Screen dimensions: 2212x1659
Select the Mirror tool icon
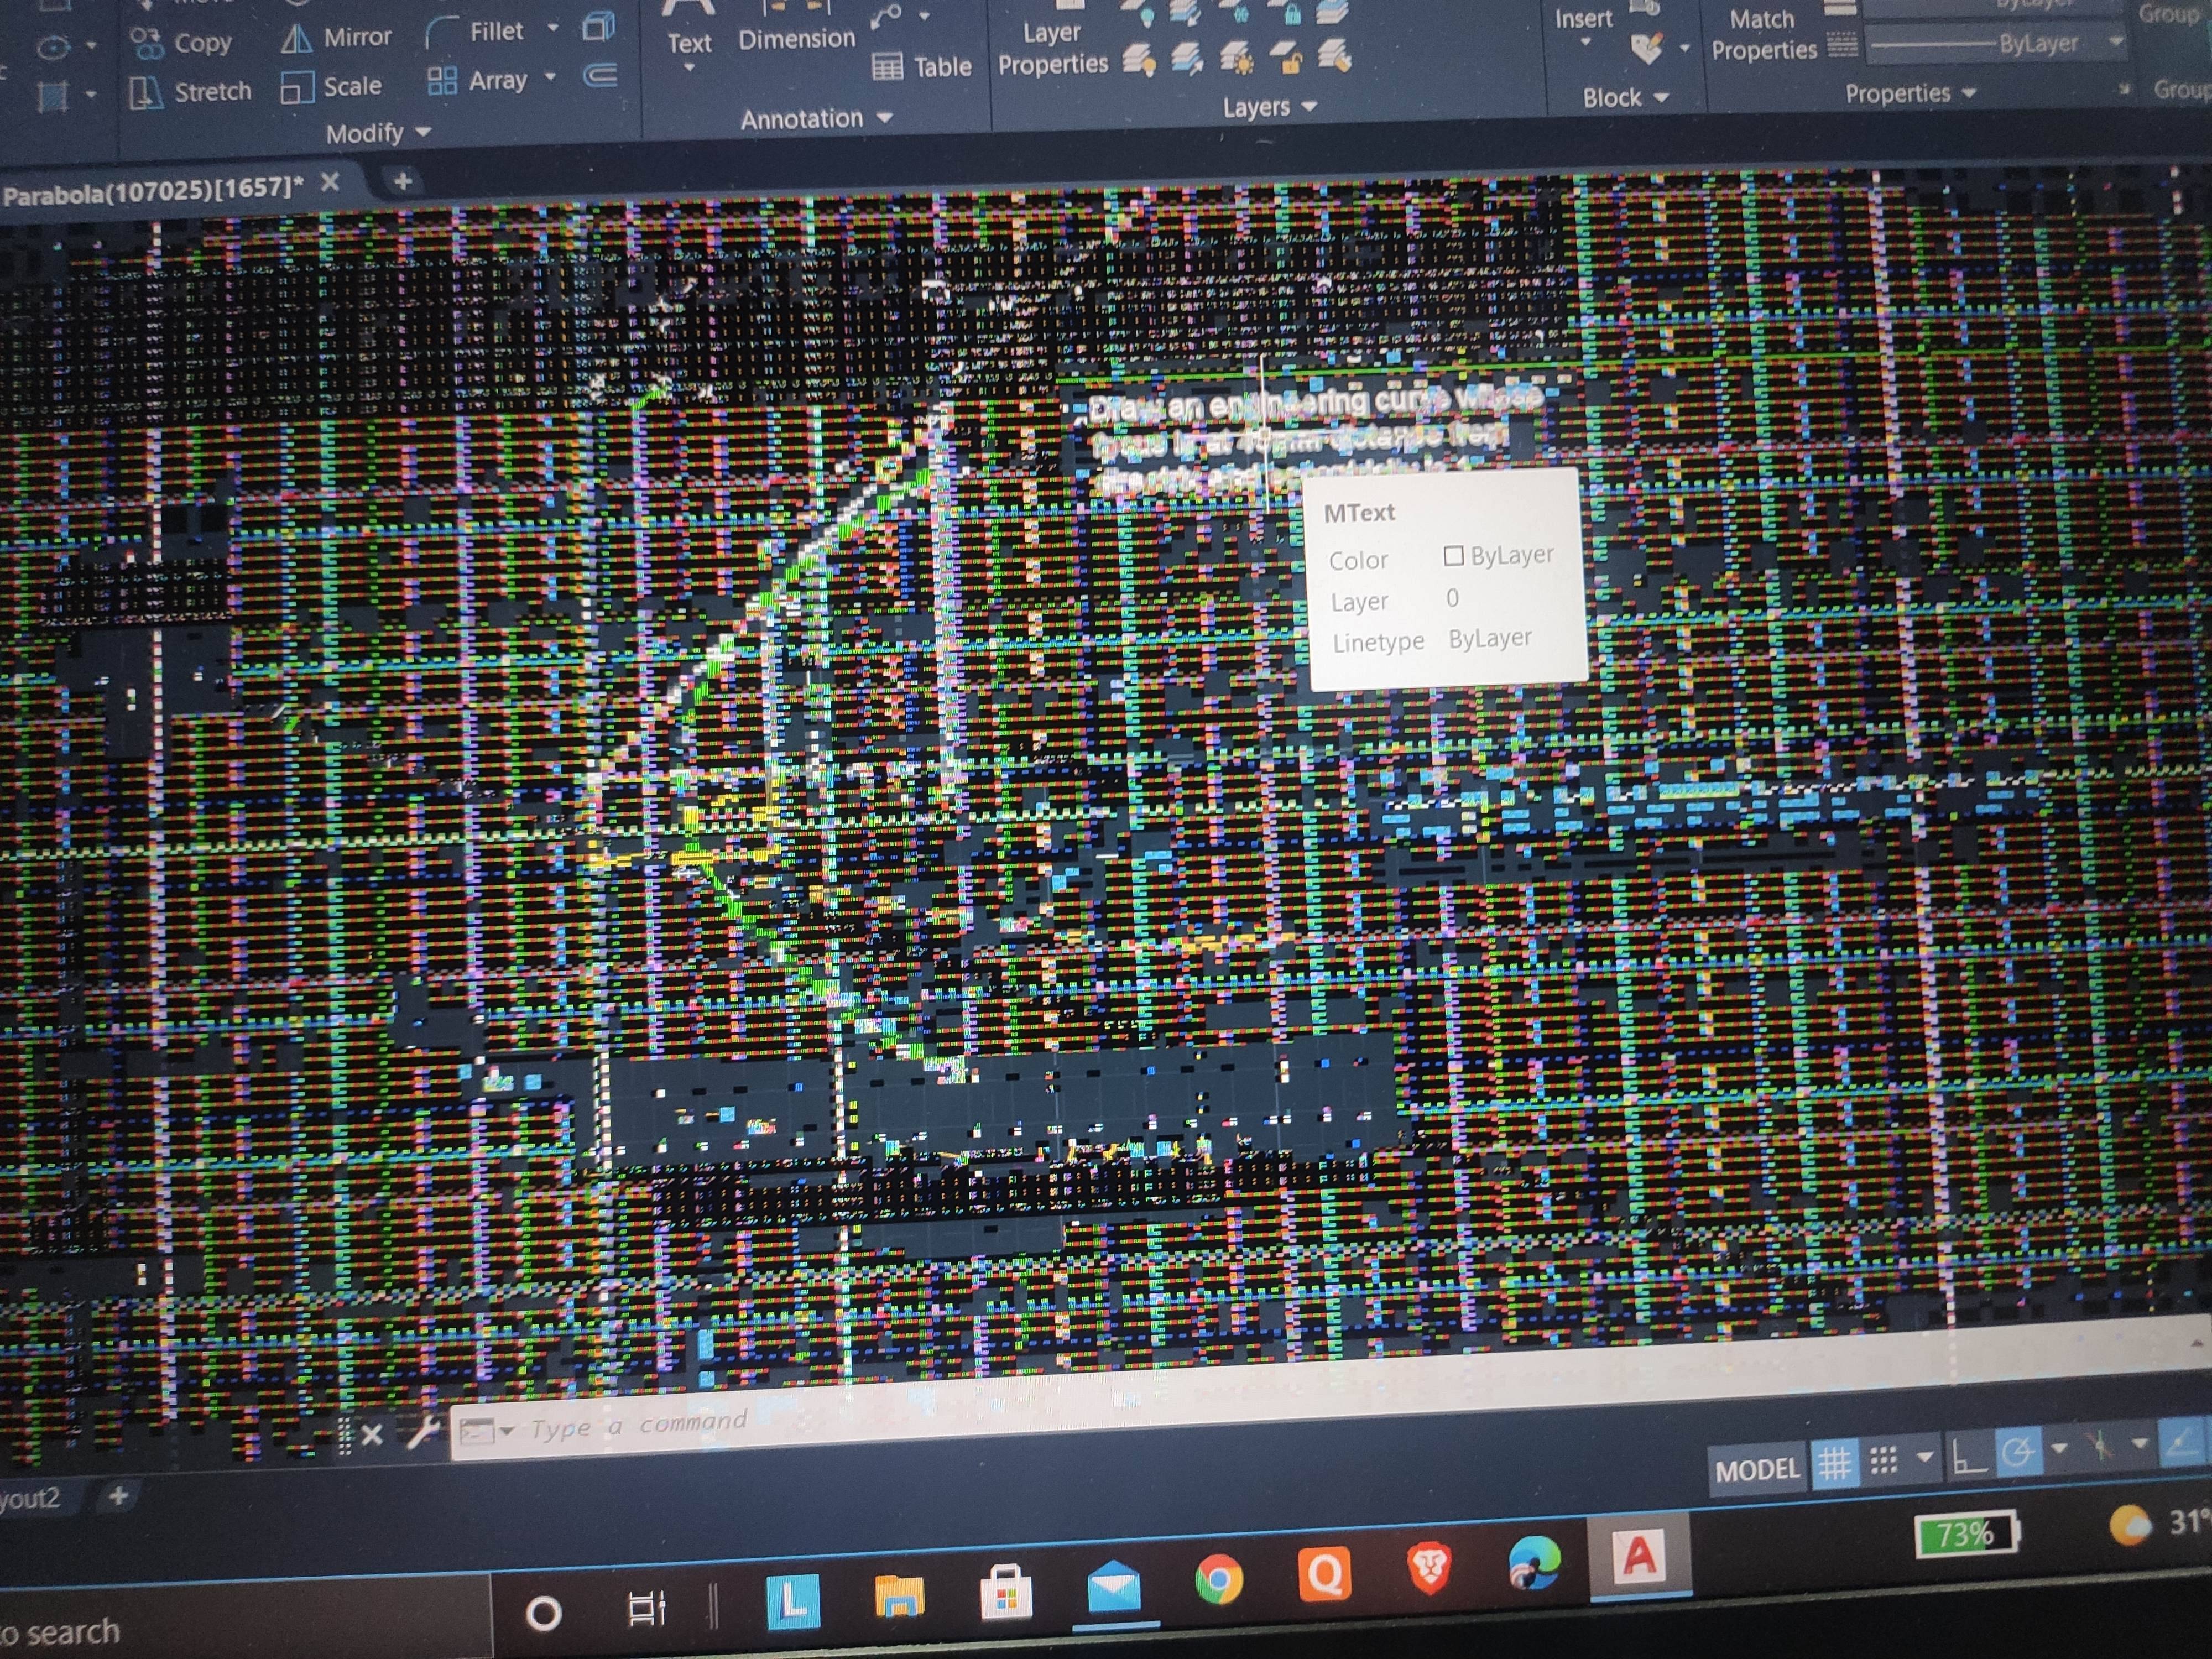coord(296,39)
